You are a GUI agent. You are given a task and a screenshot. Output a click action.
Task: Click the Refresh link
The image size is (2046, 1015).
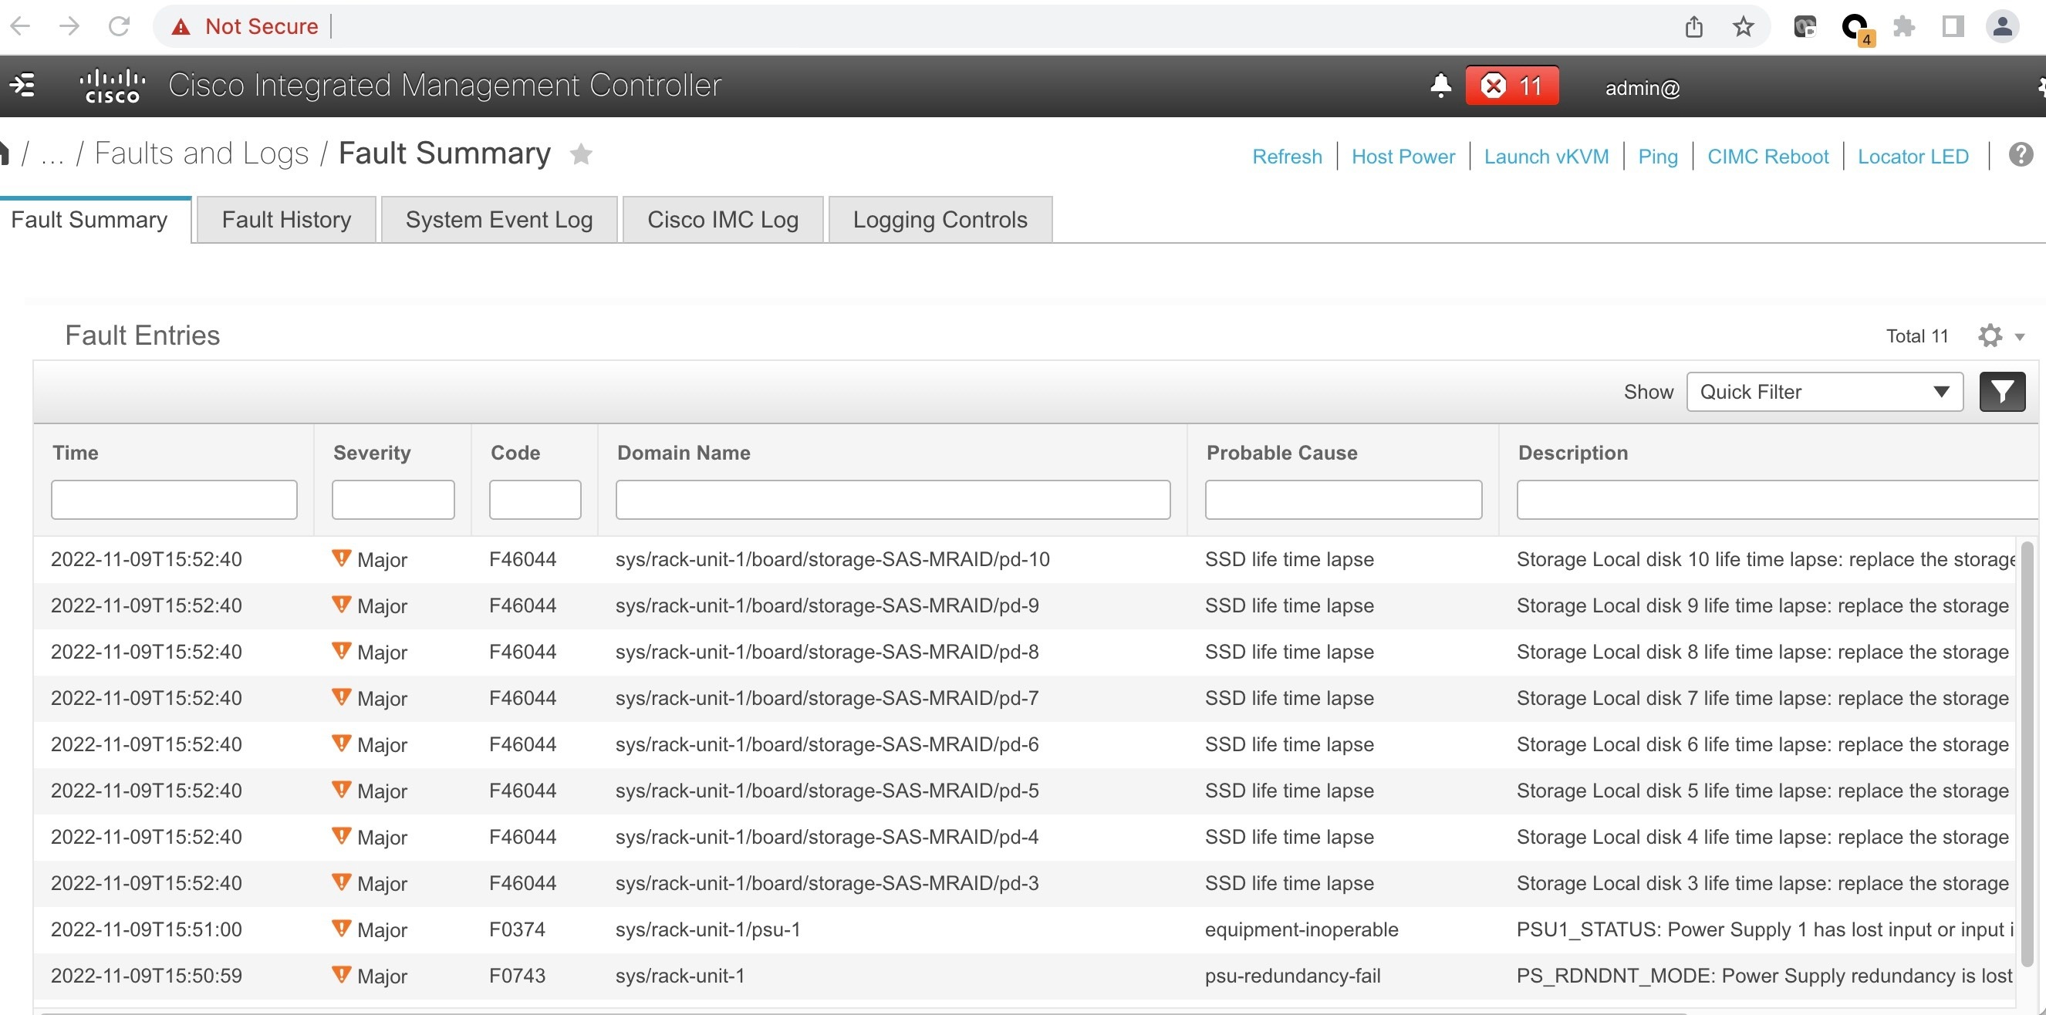1287,156
